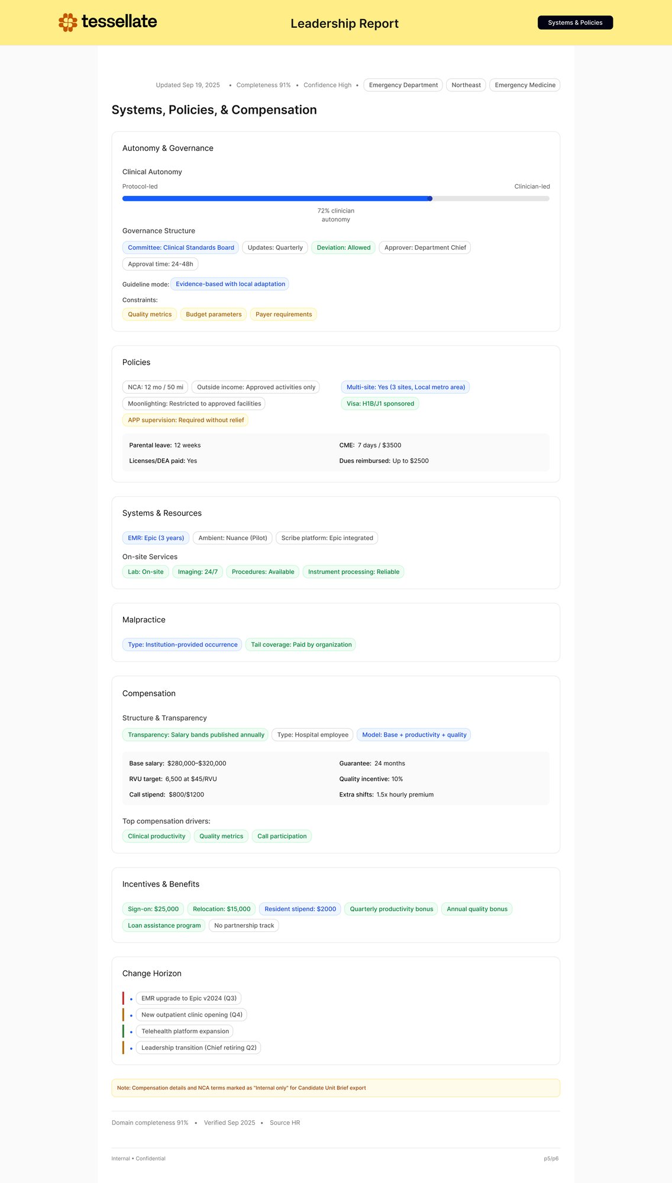Screen dimensions: 672x1183
Task: Click the EMR: Epic (3 years) chip
Action: pyautogui.click(x=156, y=538)
